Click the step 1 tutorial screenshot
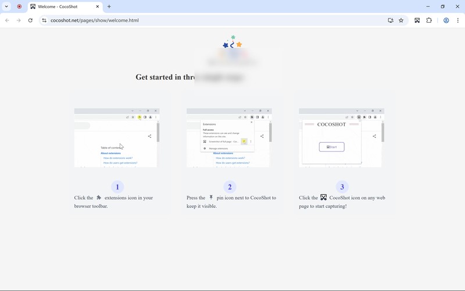 [x=117, y=138]
